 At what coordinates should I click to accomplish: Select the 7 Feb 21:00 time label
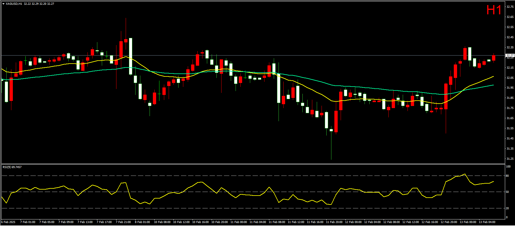click(x=123, y=222)
